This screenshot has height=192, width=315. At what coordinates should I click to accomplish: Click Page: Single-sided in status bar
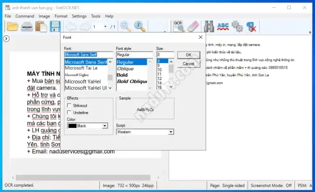(x=227, y=185)
